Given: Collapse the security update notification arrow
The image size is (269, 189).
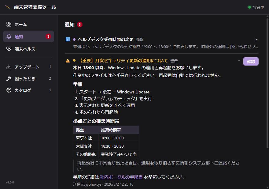Looking at the screenshot, I should coord(239,61).
